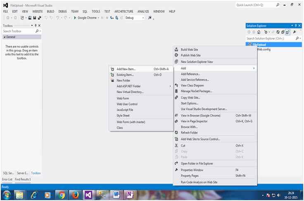
Task: Select Class in the Add submenu
Action: [141, 128]
